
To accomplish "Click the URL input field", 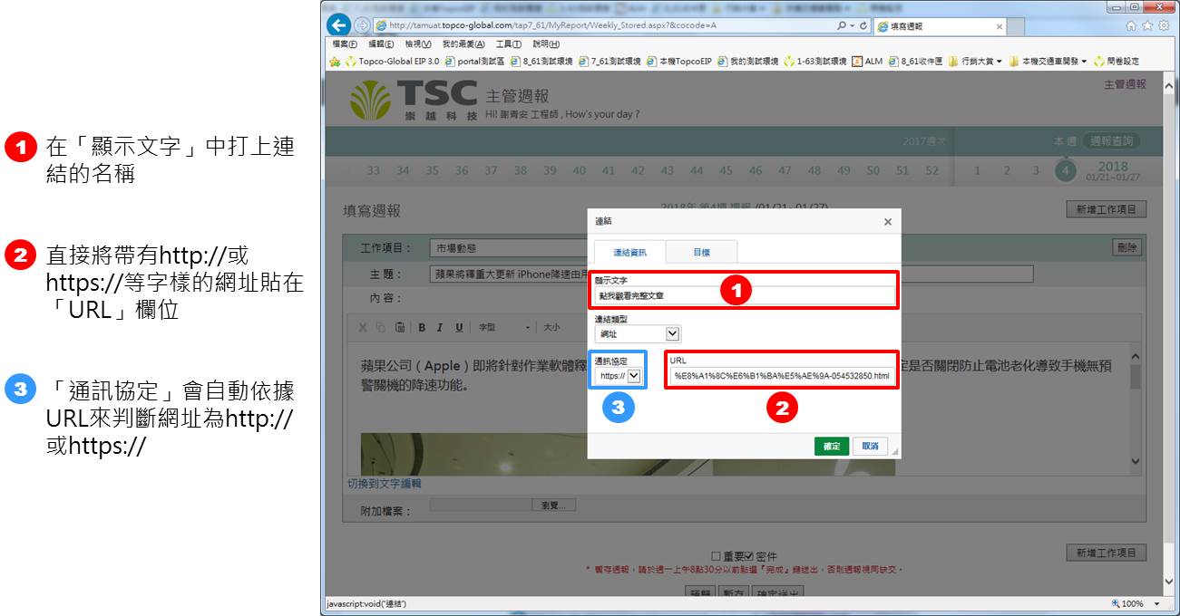I will click(x=782, y=376).
